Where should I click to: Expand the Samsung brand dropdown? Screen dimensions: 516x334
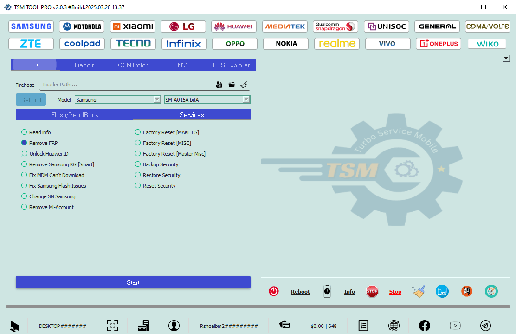157,99
